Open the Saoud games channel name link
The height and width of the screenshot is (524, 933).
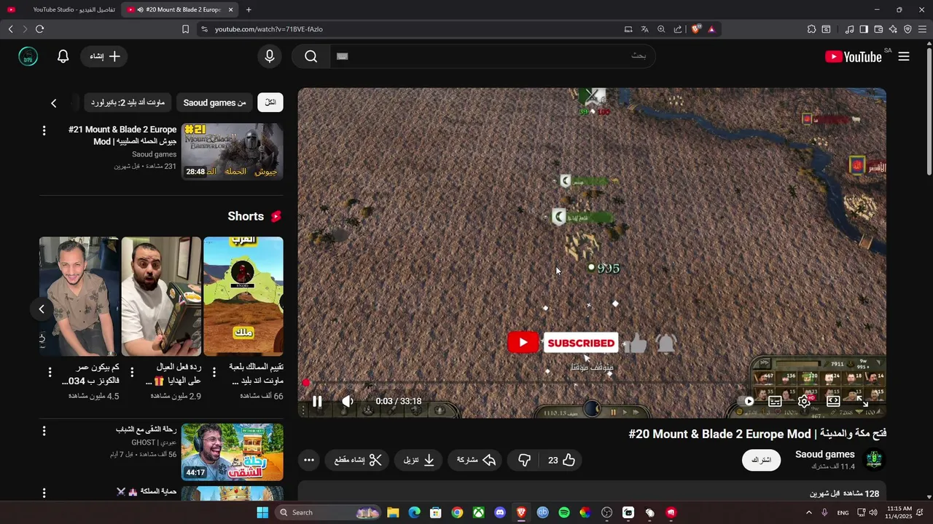pos(824,454)
